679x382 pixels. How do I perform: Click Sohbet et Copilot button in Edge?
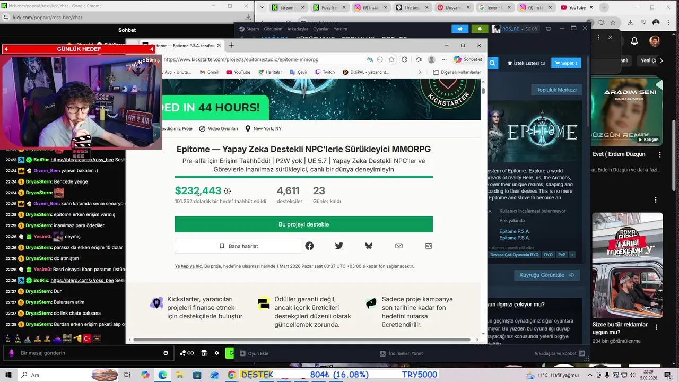pyautogui.click(x=468, y=59)
